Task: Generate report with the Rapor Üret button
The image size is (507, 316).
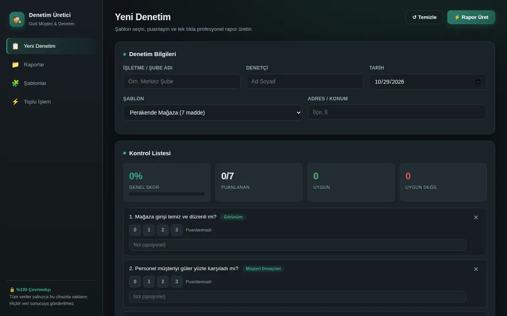Action: click(x=471, y=17)
